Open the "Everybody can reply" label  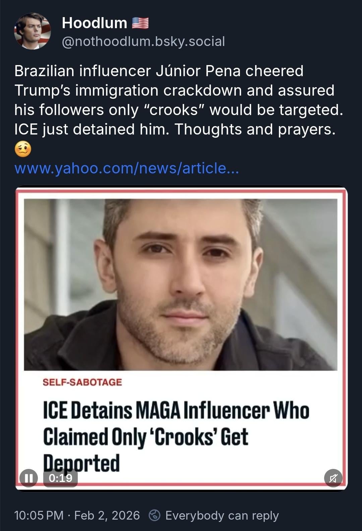click(x=222, y=515)
